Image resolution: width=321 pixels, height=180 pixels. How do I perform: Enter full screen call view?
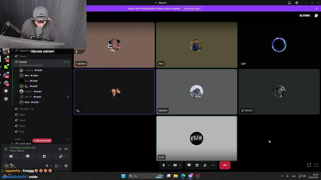pos(316,165)
